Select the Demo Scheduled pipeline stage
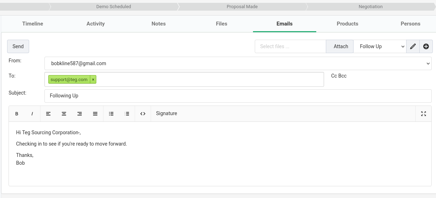This screenshot has height=198, width=436. [114, 6]
